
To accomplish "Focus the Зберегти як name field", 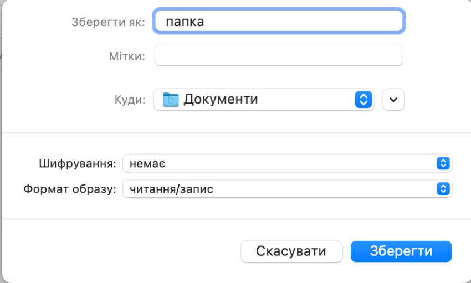I will (279, 21).
